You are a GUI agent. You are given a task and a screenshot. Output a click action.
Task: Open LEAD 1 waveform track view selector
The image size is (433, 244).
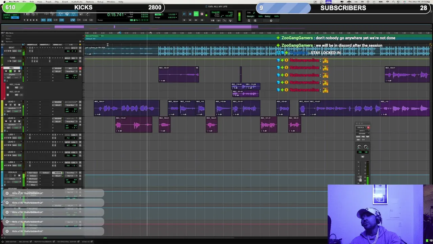13,108
